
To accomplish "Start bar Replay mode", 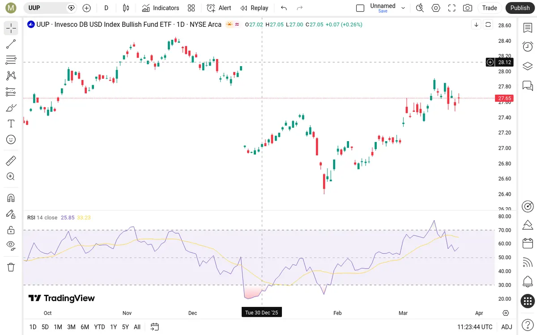I will click(254, 8).
